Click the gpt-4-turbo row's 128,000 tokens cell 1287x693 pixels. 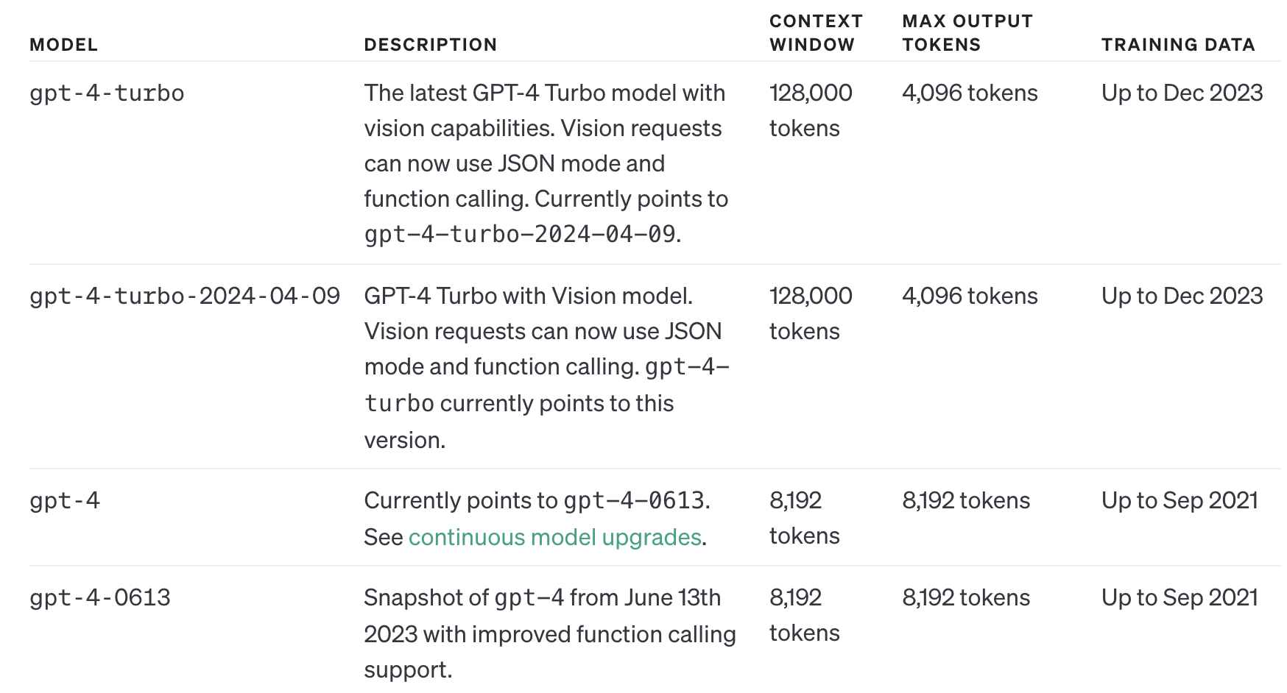point(810,110)
